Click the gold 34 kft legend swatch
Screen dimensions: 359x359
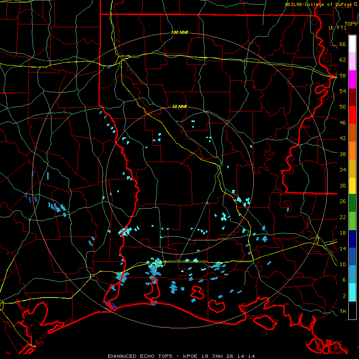pos(352,169)
